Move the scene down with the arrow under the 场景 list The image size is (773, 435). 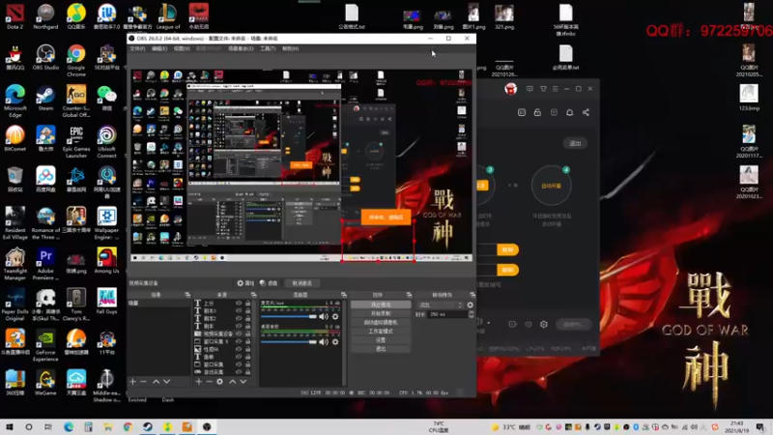[166, 381]
